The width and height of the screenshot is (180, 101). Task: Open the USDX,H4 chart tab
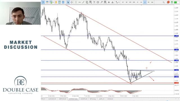[x=110, y=99]
